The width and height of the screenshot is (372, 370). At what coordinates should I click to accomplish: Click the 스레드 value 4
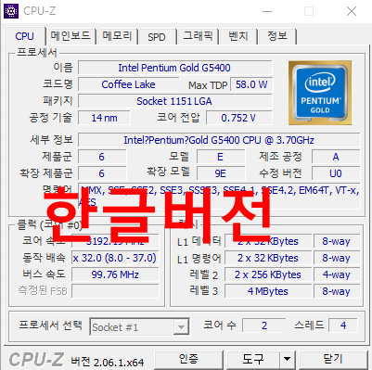[343, 325]
